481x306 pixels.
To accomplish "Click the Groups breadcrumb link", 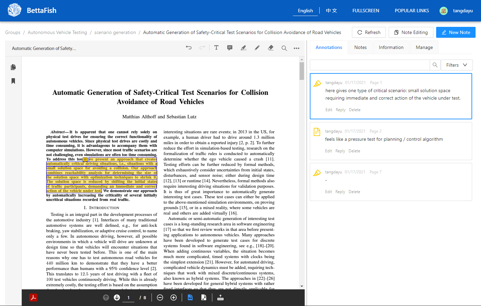I will pos(13,32).
